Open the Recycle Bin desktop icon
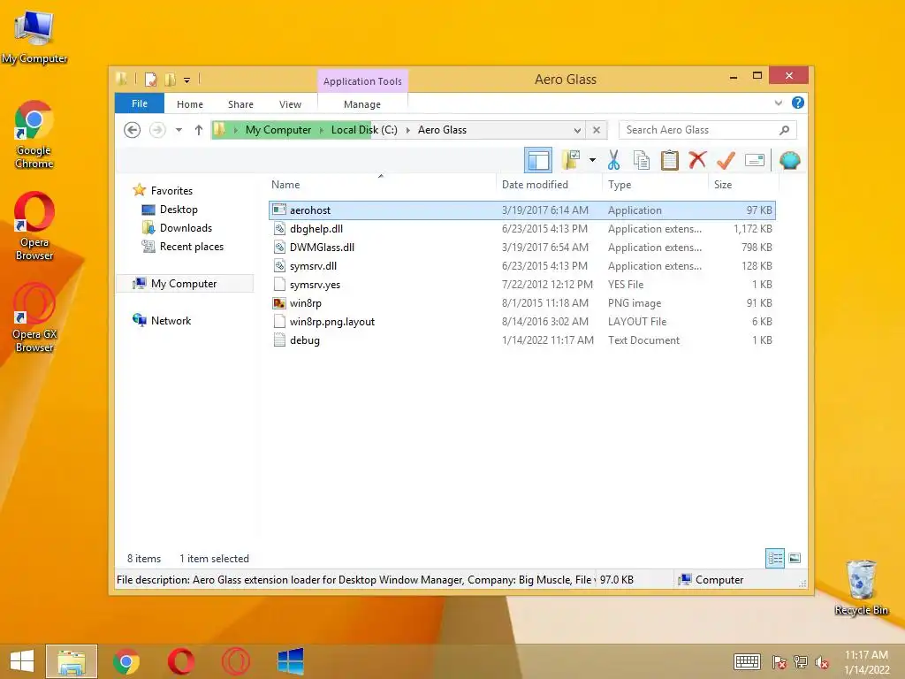Image resolution: width=905 pixels, height=679 pixels. [861, 588]
